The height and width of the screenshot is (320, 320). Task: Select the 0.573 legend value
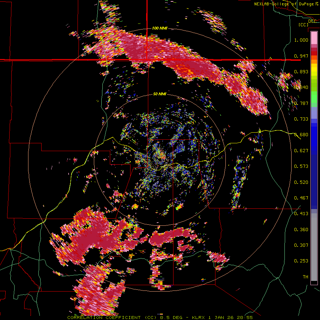tap(301, 166)
